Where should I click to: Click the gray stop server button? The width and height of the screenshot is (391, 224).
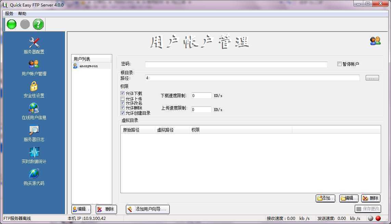pyautogui.click(x=25, y=24)
